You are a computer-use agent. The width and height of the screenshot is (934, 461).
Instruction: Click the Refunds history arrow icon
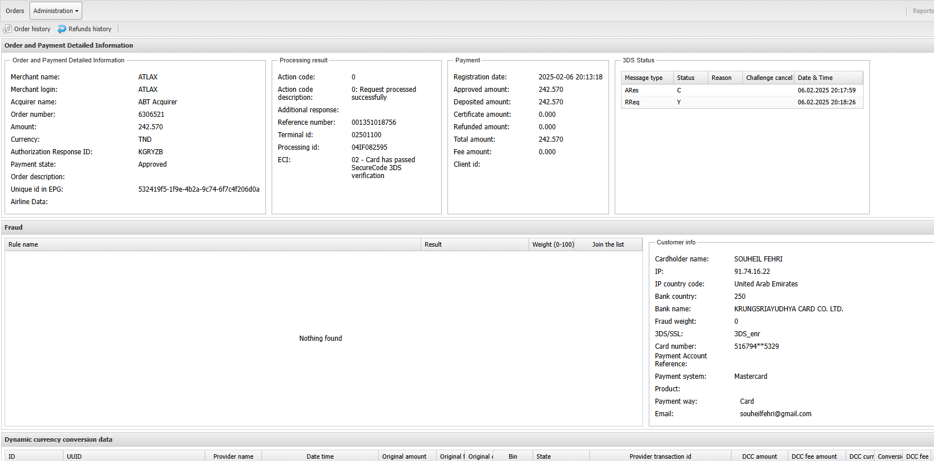point(62,29)
